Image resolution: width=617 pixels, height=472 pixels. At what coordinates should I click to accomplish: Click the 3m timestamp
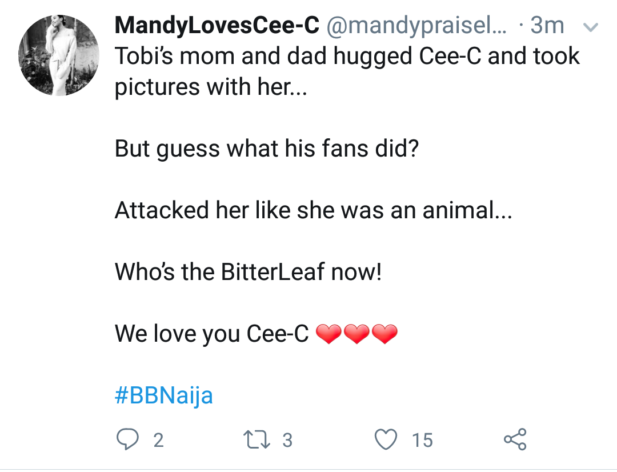click(547, 26)
